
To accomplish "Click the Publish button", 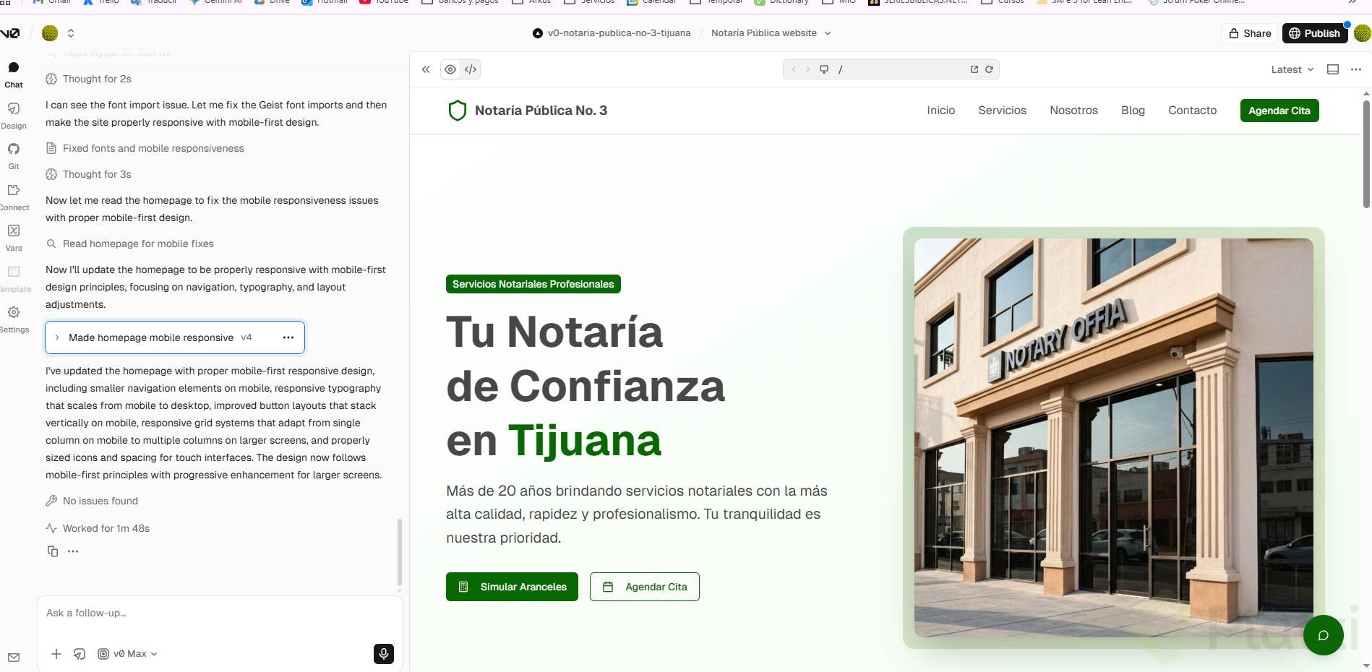I will [1315, 33].
